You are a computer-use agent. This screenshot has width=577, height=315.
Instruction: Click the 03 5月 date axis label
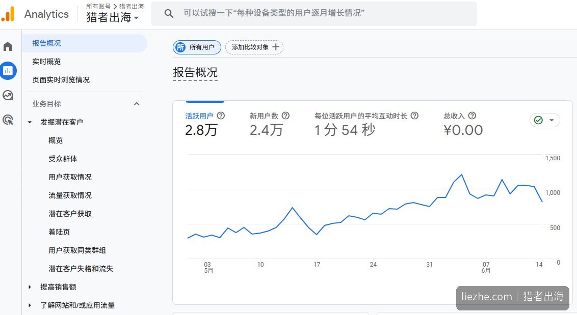208,267
